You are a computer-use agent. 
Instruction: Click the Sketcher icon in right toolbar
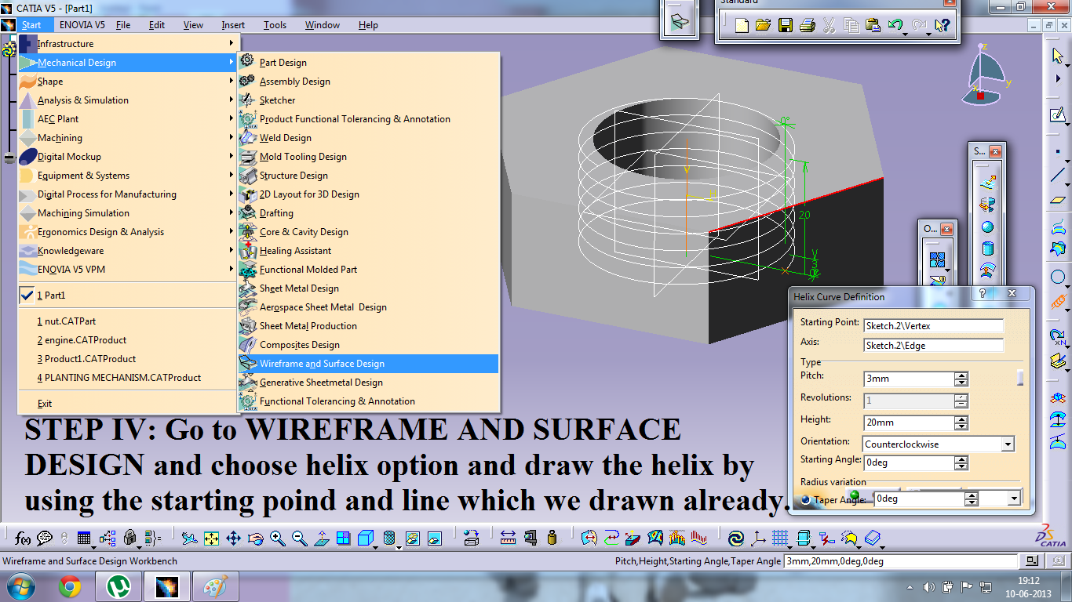1058,115
